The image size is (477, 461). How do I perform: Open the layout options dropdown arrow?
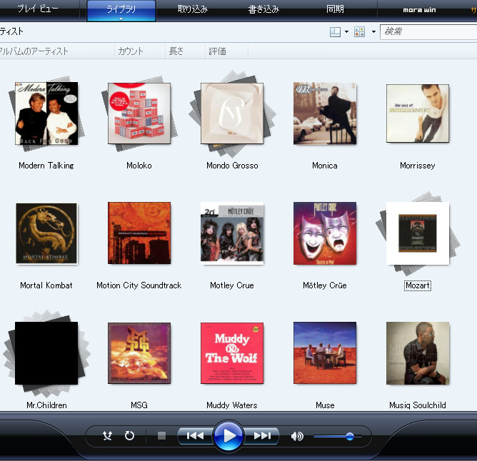(x=346, y=31)
